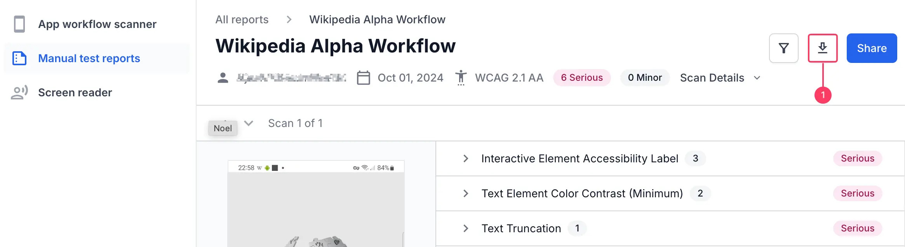
Task: Expand the Scan Details dropdown
Action: pos(720,78)
